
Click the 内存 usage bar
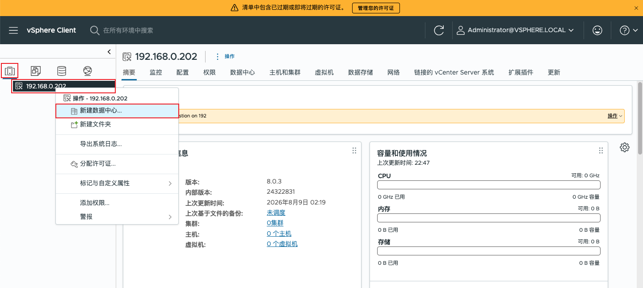click(489, 218)
